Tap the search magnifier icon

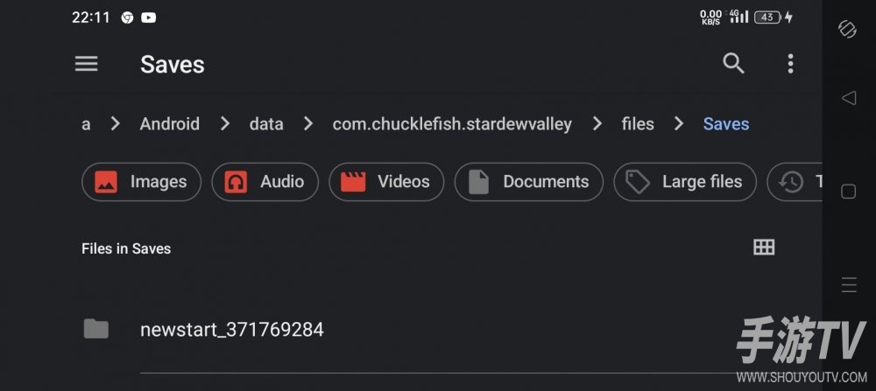(733, 64)
